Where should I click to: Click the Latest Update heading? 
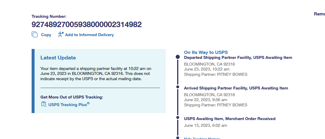[x=58, y=58]
